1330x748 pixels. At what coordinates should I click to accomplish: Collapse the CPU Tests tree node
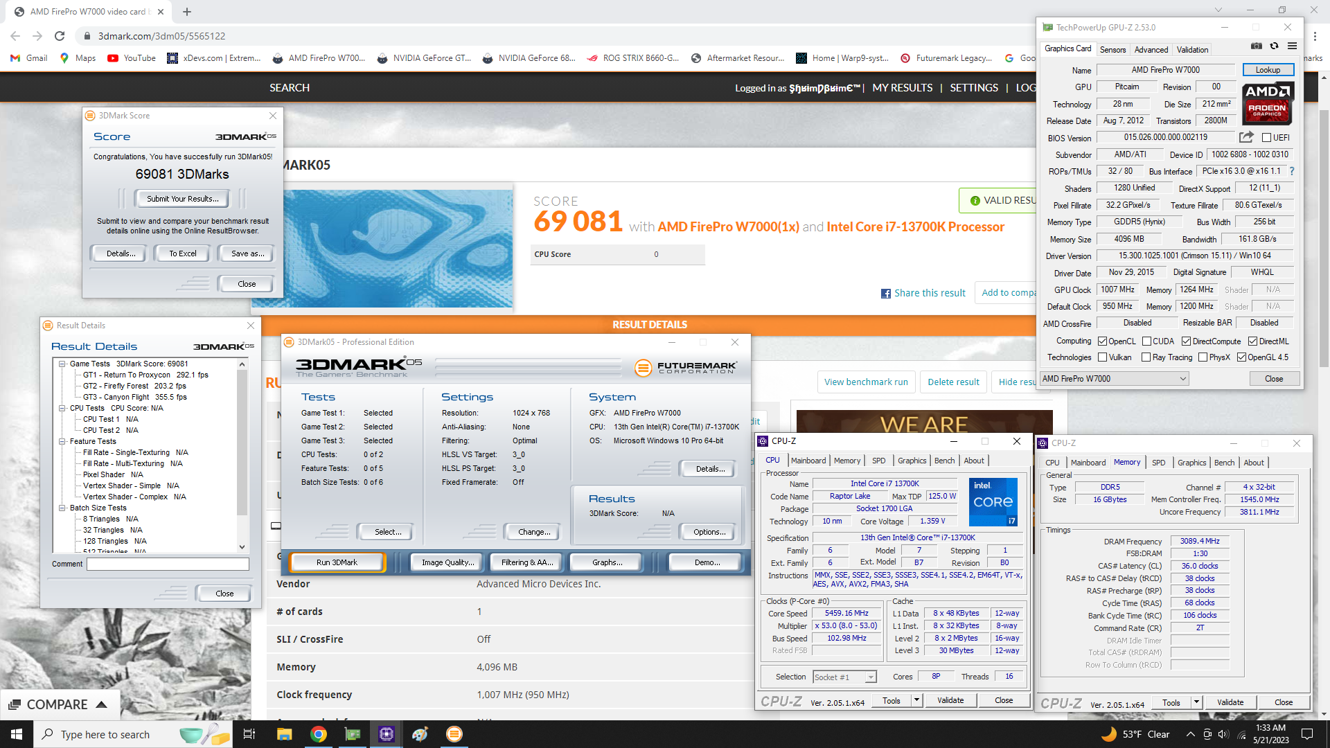[62, 408]
